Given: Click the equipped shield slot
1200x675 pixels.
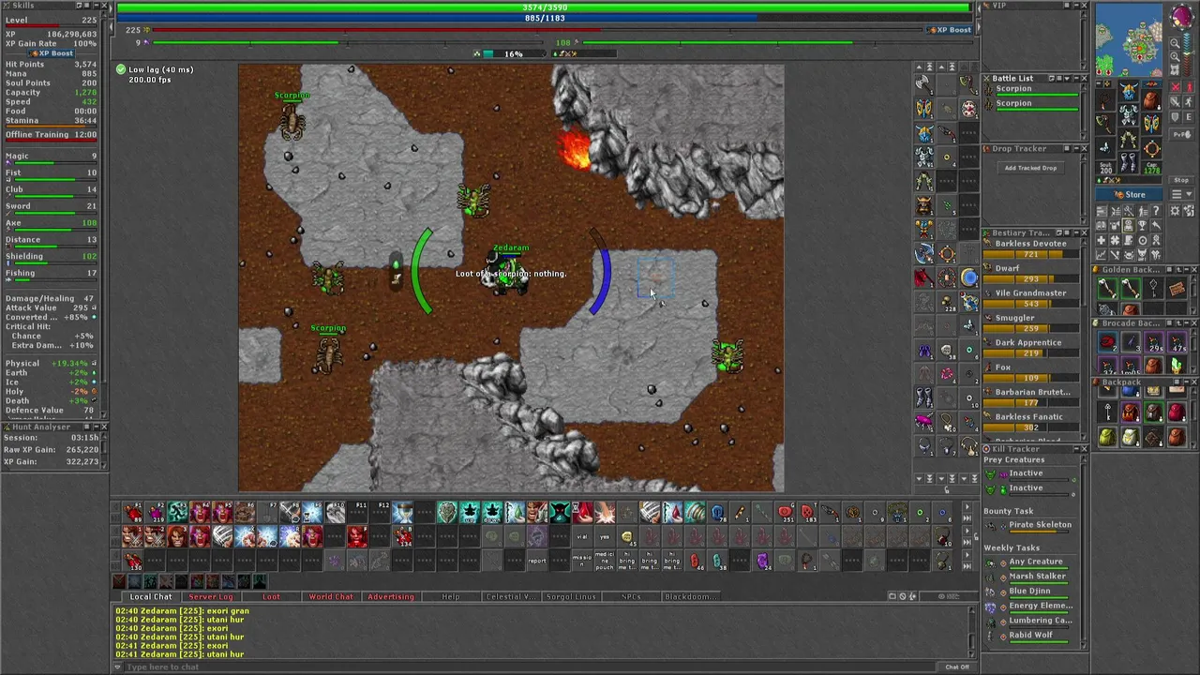Looking at the screenshot, I should click(1151, 124).
